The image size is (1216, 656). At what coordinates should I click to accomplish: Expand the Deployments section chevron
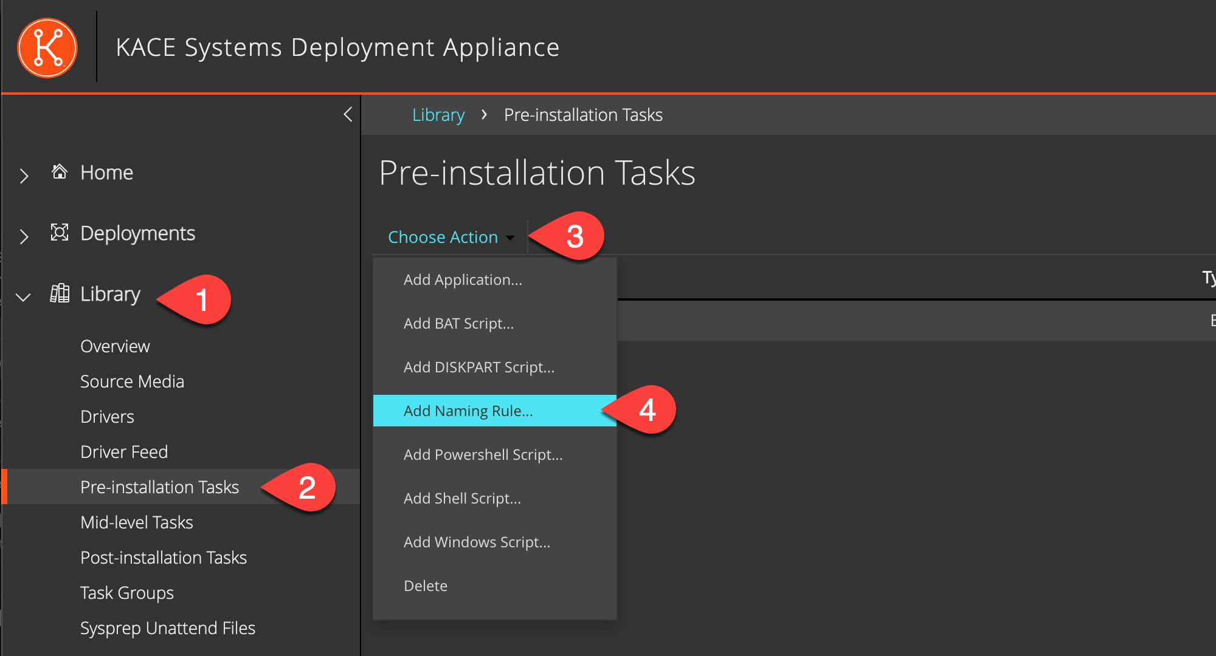click(24, 236)
